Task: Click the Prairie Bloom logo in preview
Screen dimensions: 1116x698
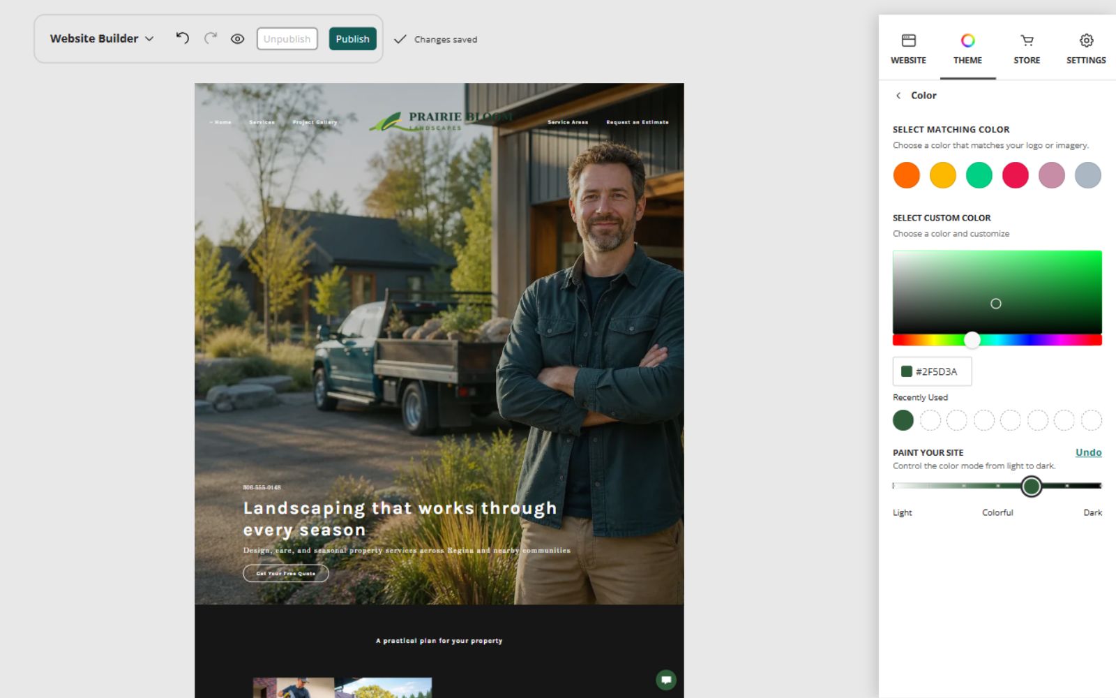Action: 441,121
